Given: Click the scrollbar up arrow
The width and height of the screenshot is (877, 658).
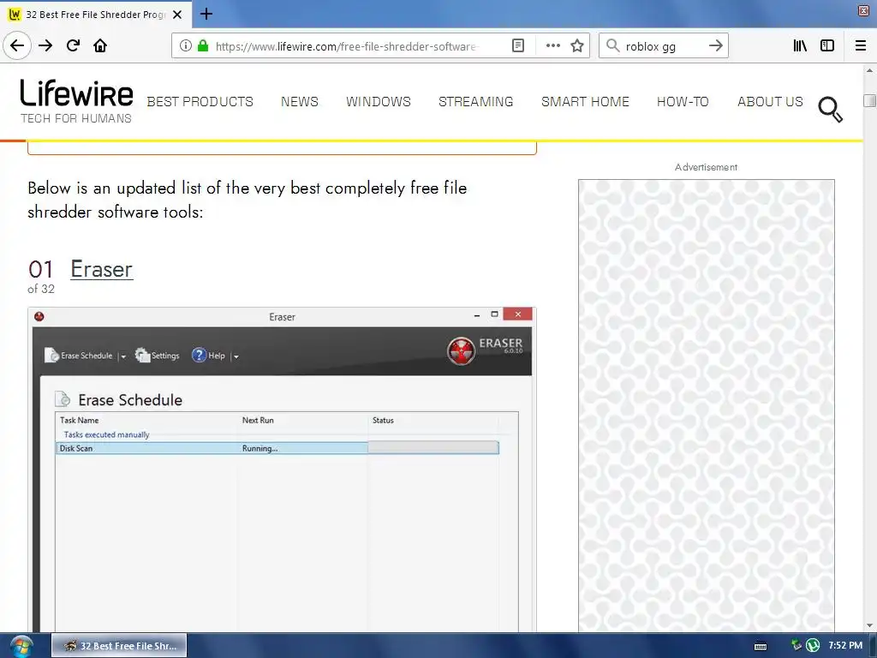Looking at the screenshot, I should coord(869,70).
